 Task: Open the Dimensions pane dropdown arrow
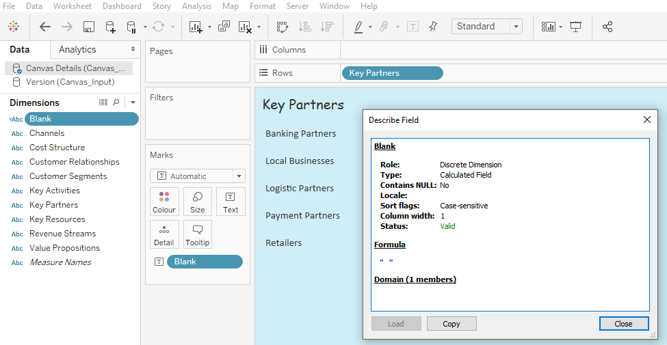point(133,102)
